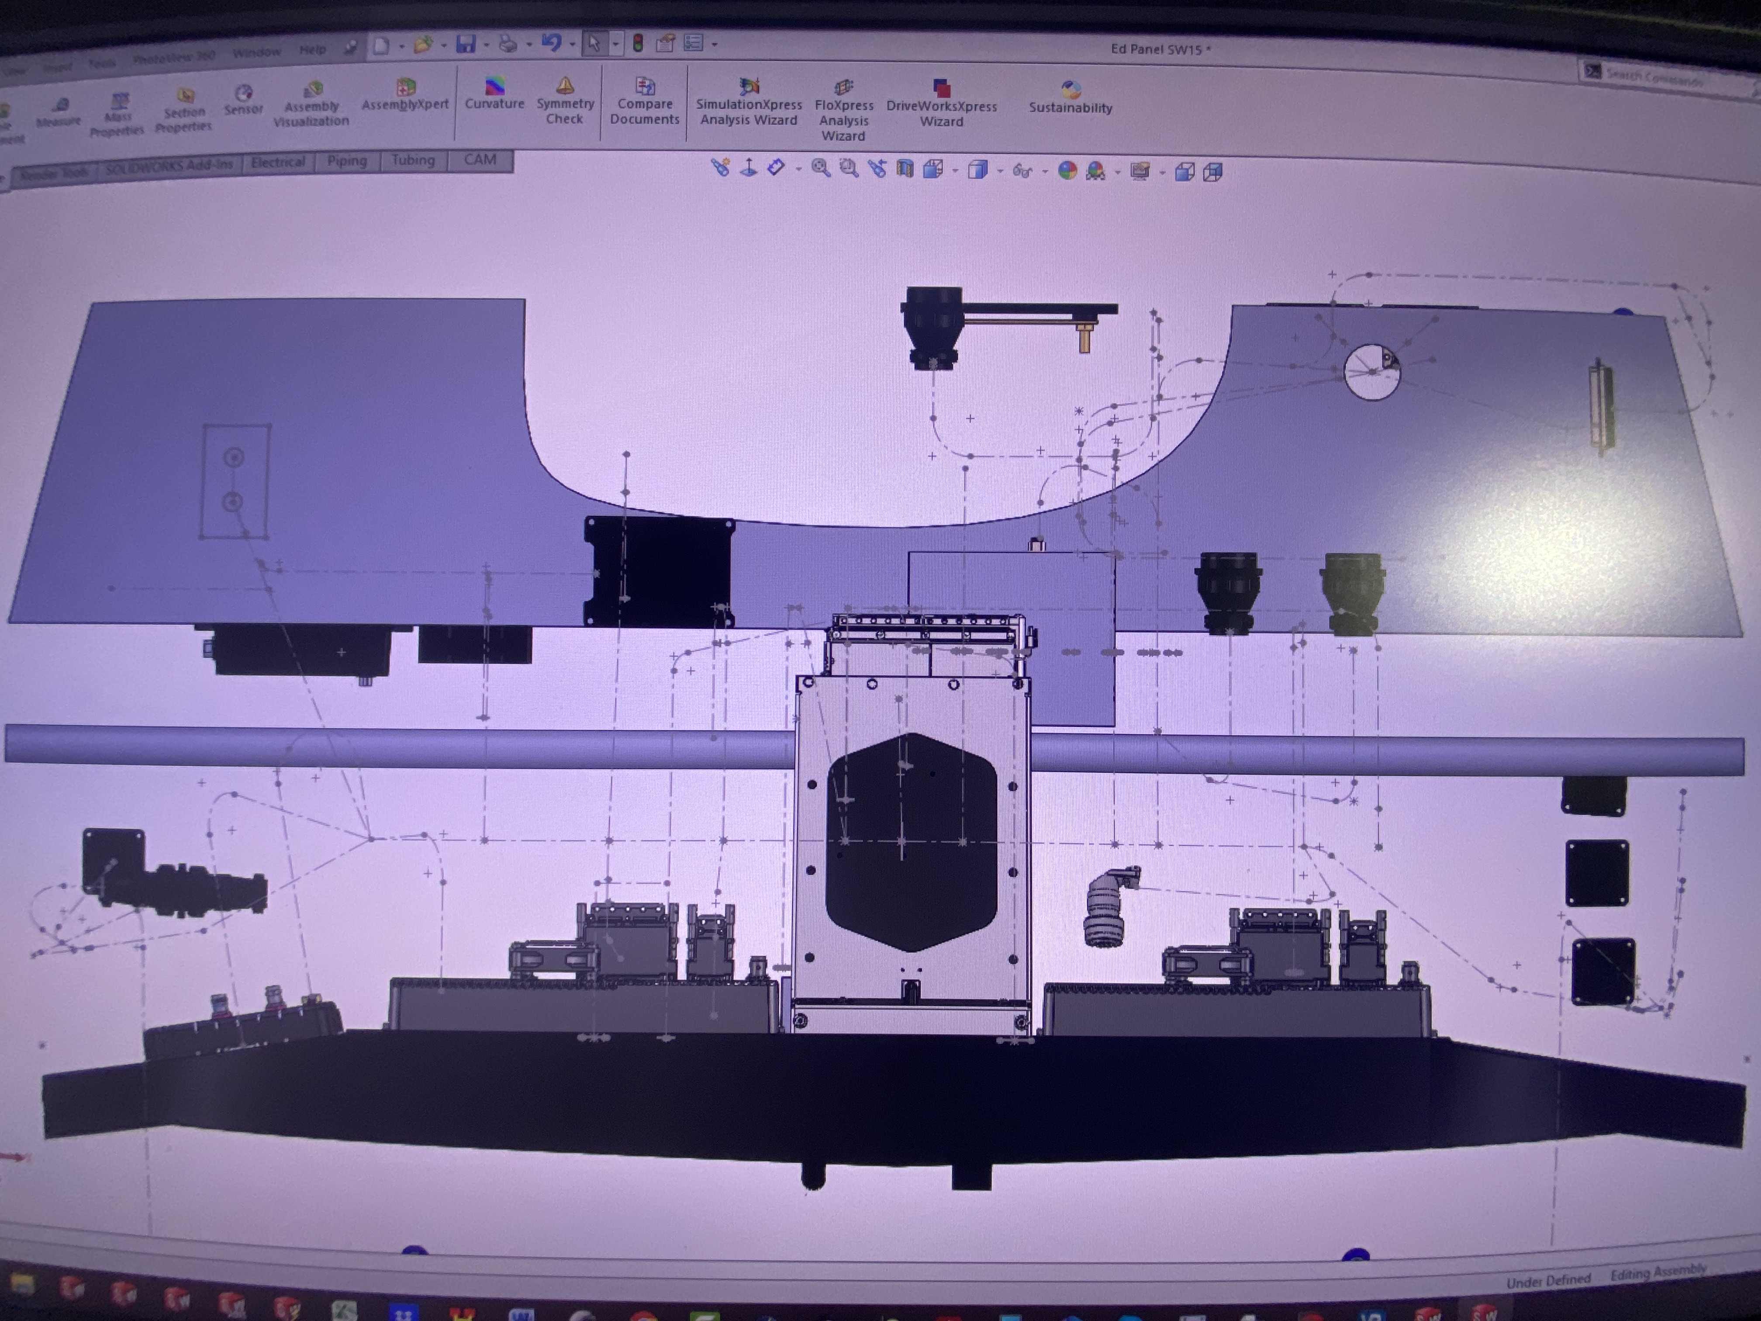Click the Open file folder icon

point(423,45)
